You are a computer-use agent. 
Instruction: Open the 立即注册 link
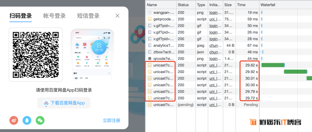click(112, 120)
